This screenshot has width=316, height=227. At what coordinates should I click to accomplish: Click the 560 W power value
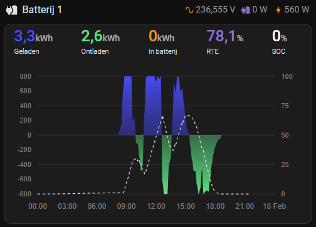click(x=297, y=9)
